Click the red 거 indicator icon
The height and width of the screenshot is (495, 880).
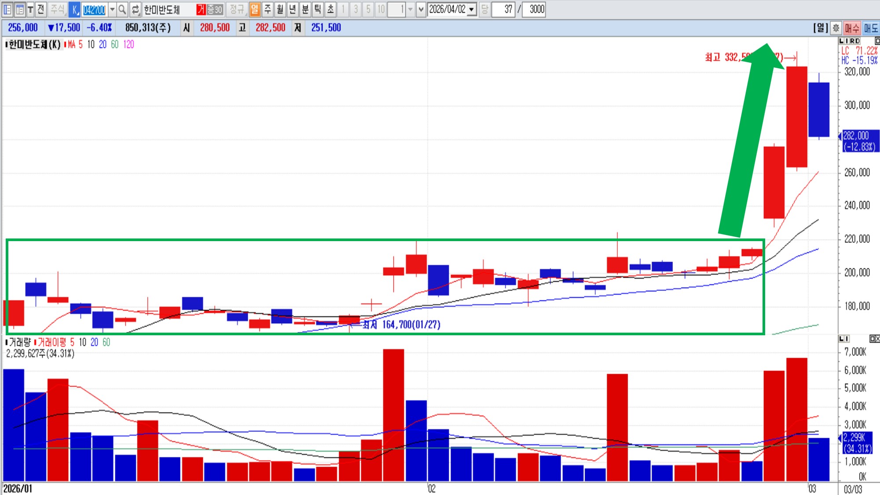coord(201,9)
